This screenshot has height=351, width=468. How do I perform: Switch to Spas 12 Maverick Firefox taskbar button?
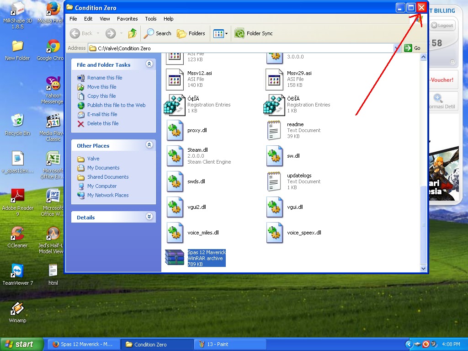click(84, 344)
